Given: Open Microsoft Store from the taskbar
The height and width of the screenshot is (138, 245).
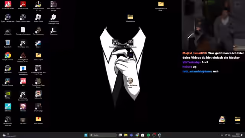Looking at the screenshot, I should coord(142,135).
